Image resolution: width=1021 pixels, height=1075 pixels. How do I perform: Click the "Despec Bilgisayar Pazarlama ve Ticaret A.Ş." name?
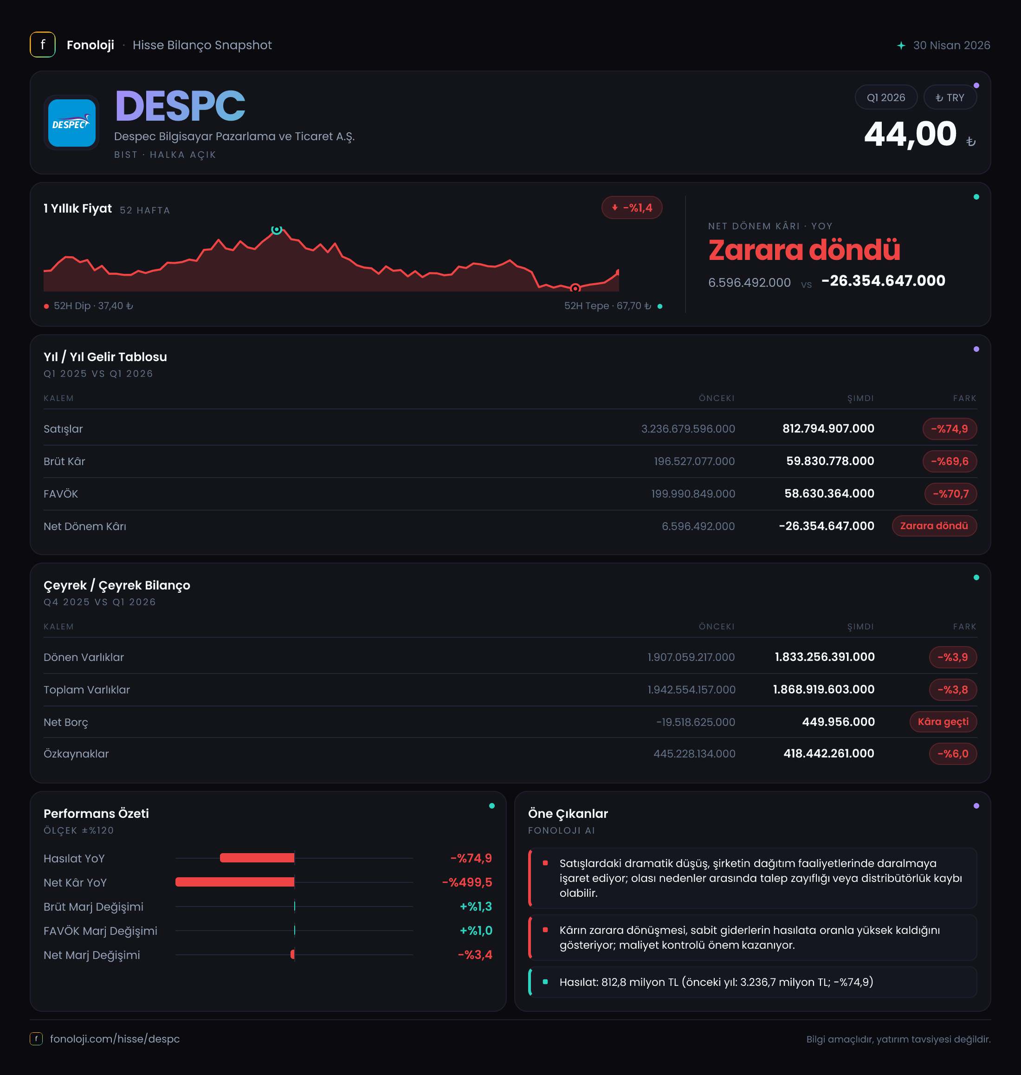coord(234,136)
